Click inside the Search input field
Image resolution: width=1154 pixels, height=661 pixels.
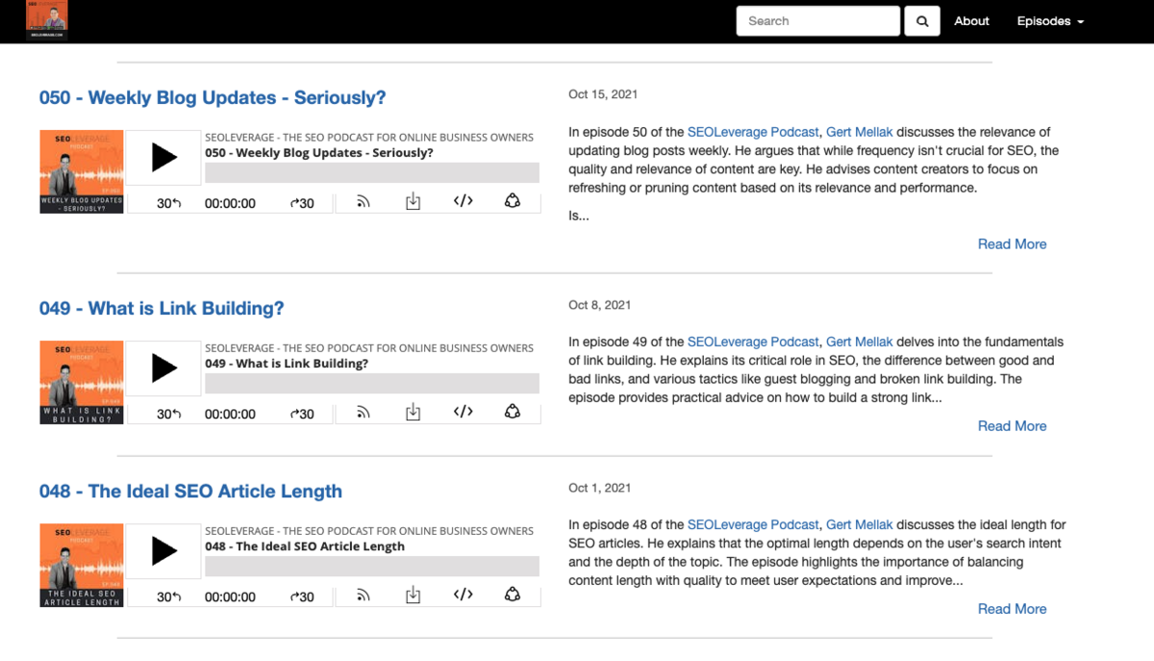(x=817, y=20)
